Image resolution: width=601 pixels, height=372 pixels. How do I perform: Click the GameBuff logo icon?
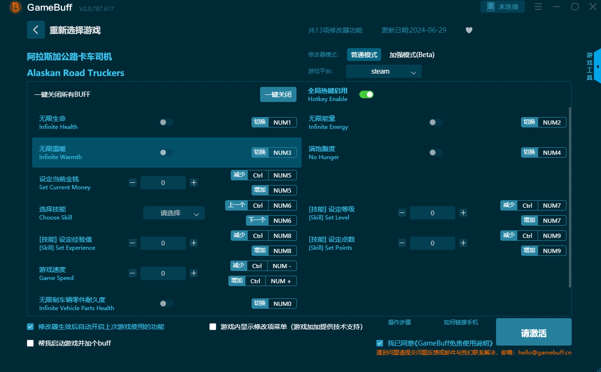(x=15, y=7)
